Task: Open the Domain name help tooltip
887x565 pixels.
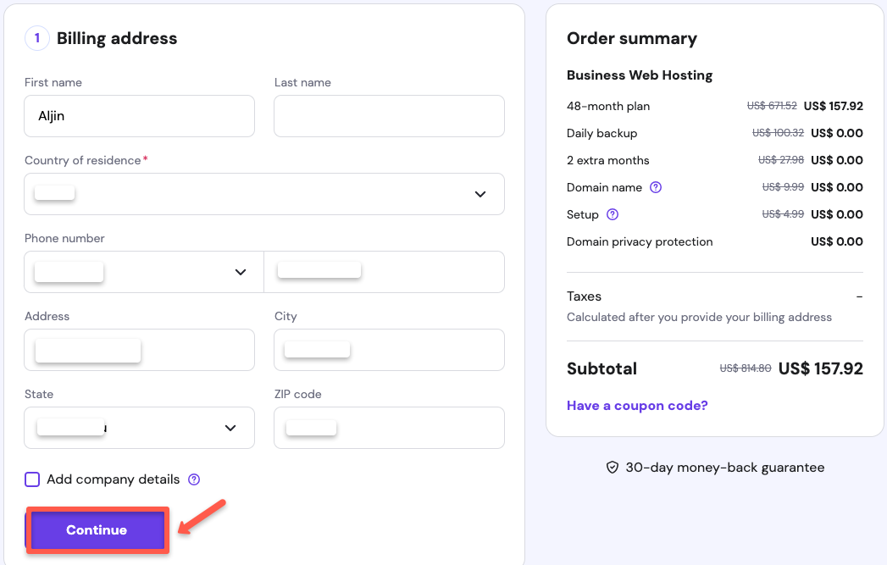Action: click(x=656, y=187)
